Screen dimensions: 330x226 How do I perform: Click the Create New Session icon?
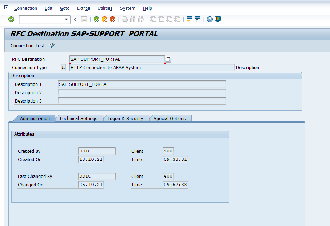click(189, 19)
